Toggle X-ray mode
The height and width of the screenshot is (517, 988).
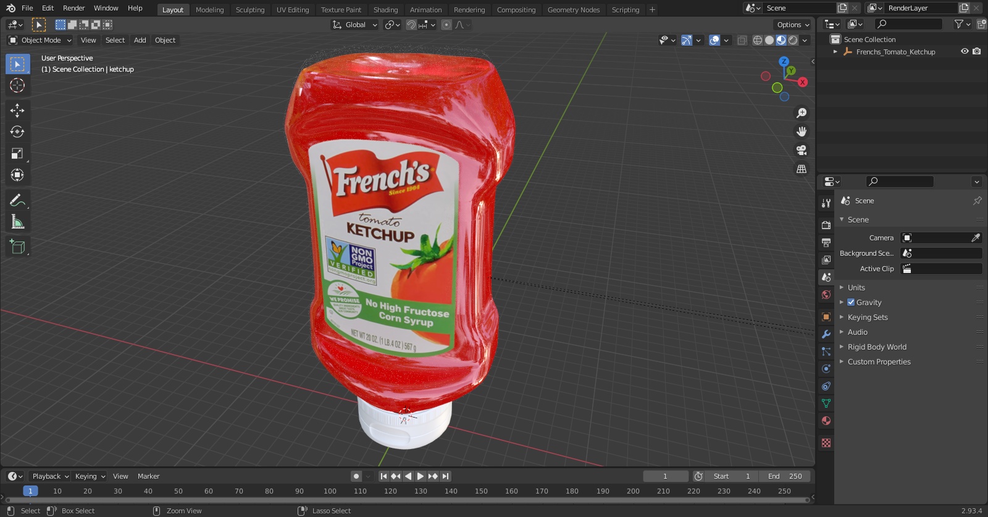tap(742, 40)
